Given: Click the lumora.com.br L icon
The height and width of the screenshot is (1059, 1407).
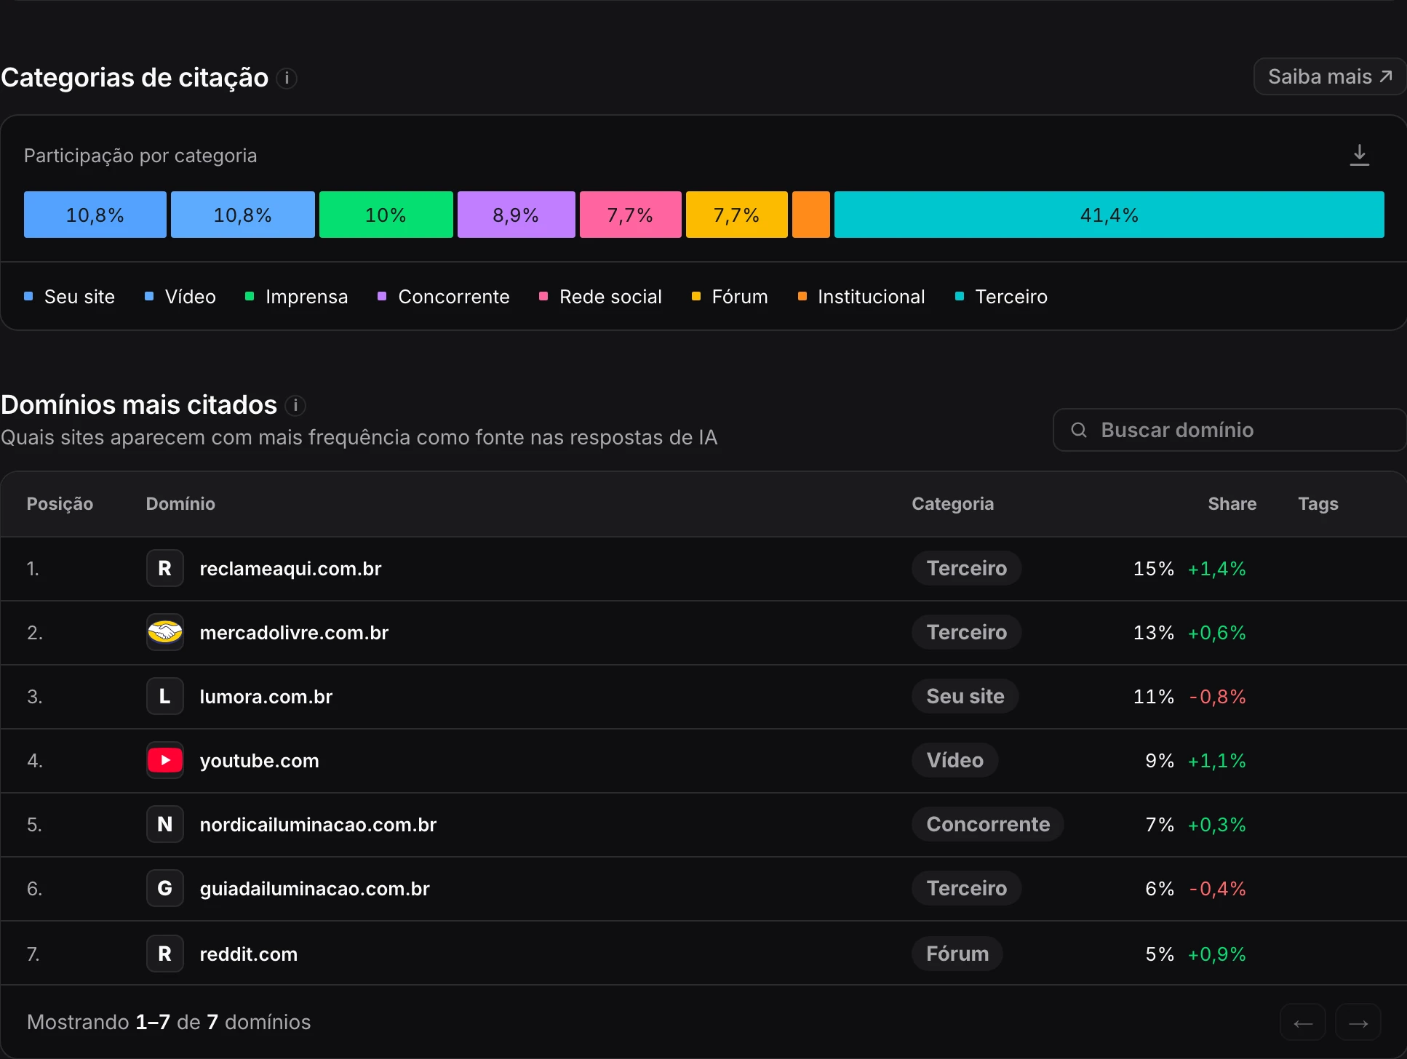Looking at the screenshot, I should click(x=165, y=696).
